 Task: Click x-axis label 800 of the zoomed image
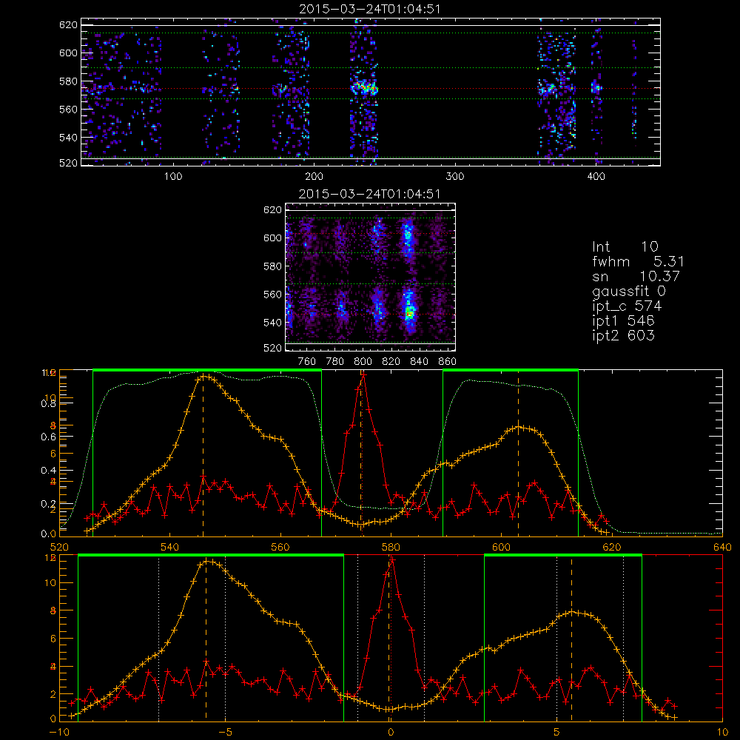(363, 362)
